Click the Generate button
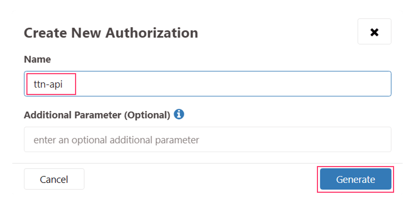 point(355,179)
